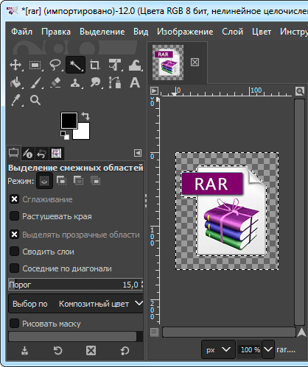This screenshot has width=308, height=367.
Task: Open the zoom percentage dropdown arrow
Action: tap(268, 349)
